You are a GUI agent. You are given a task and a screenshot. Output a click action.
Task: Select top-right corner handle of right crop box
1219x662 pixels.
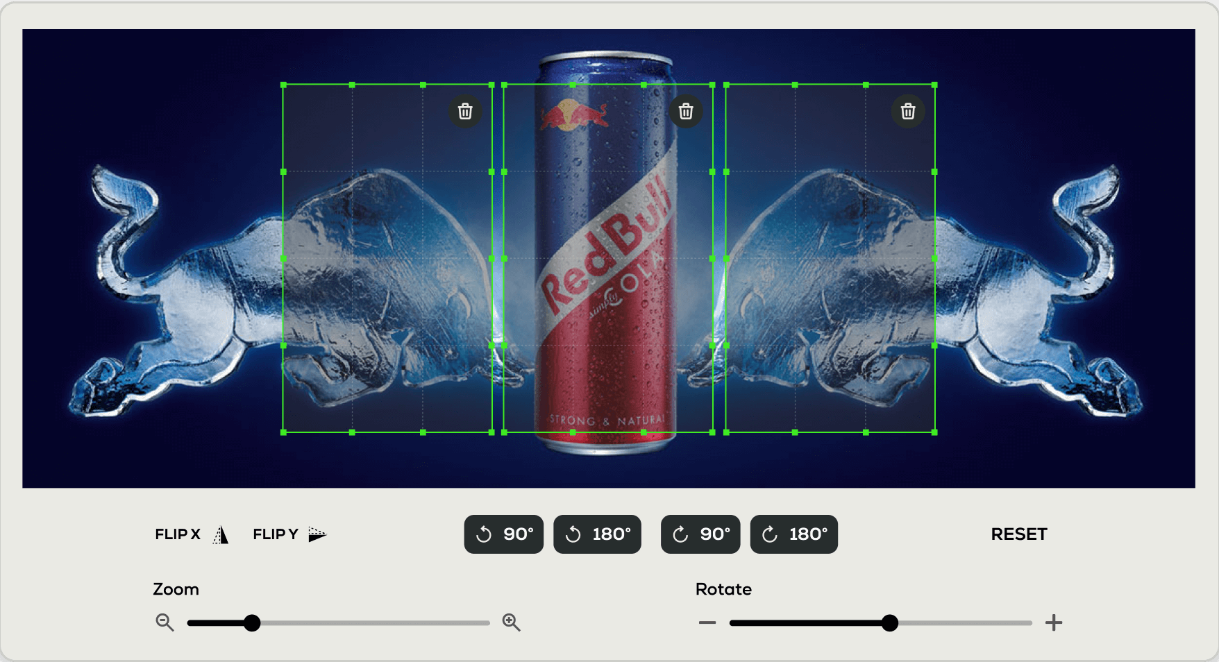click(934, 85)
